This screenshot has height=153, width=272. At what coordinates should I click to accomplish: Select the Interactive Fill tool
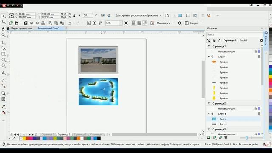pyautogui.click(x=3, y=113)
